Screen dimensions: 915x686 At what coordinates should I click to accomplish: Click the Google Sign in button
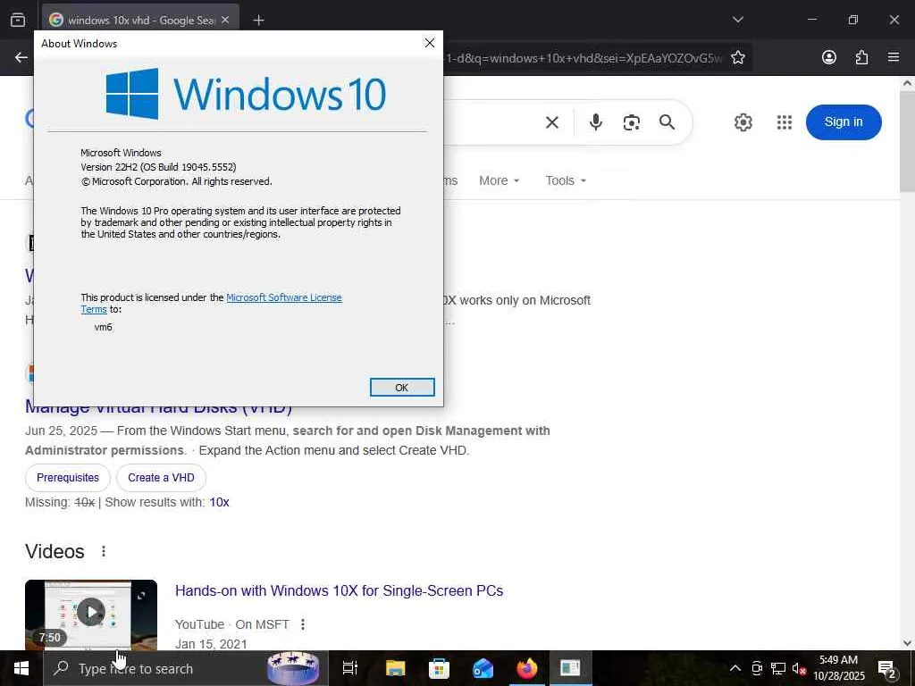[844, 121]
